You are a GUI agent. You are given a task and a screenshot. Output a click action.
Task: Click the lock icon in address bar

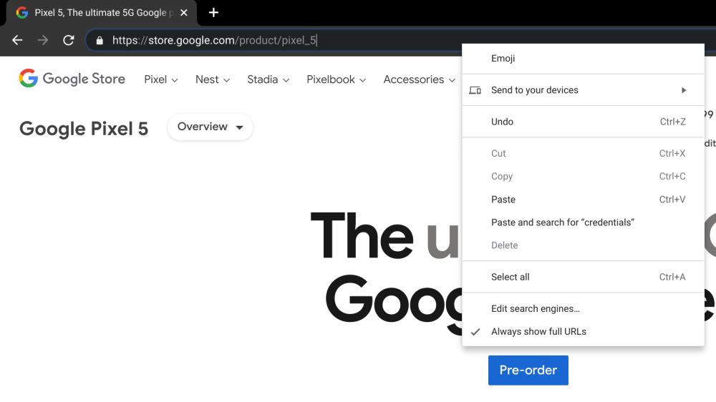click(100, 41)
